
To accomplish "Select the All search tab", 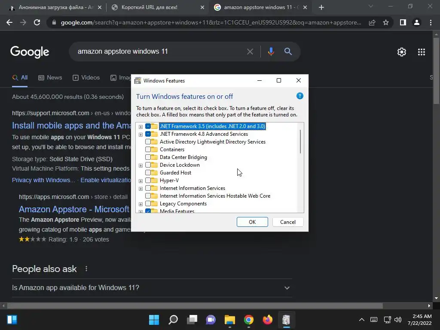I will tap(20, 78).
